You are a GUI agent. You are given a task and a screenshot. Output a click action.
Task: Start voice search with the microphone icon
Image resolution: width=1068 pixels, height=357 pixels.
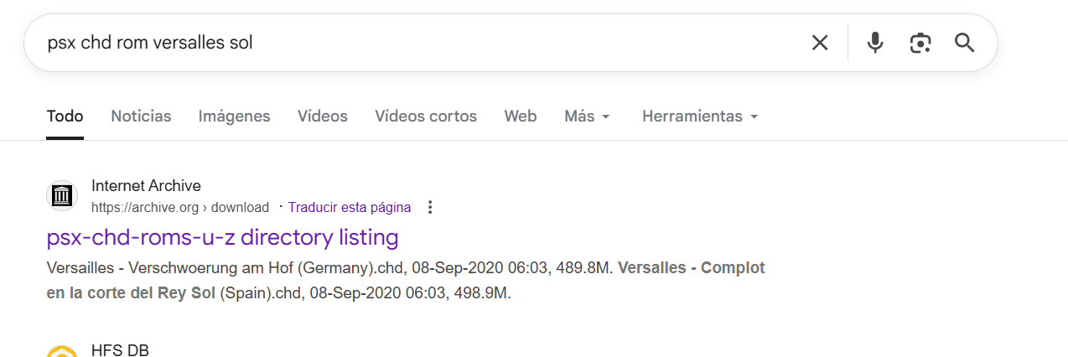875,43
